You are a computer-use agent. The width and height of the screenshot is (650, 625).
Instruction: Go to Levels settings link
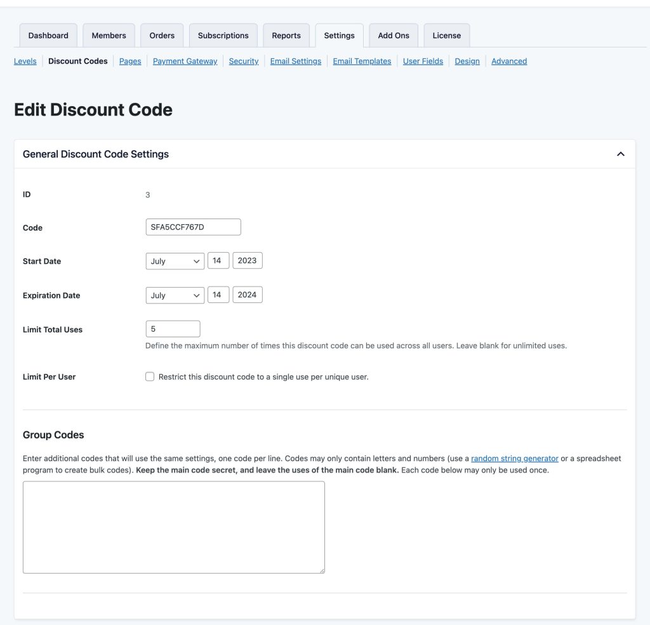coord(25,61)
